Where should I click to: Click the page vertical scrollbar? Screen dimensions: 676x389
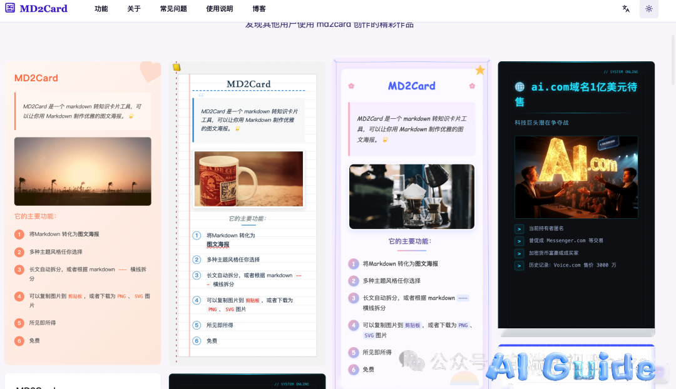coord(673,60)
